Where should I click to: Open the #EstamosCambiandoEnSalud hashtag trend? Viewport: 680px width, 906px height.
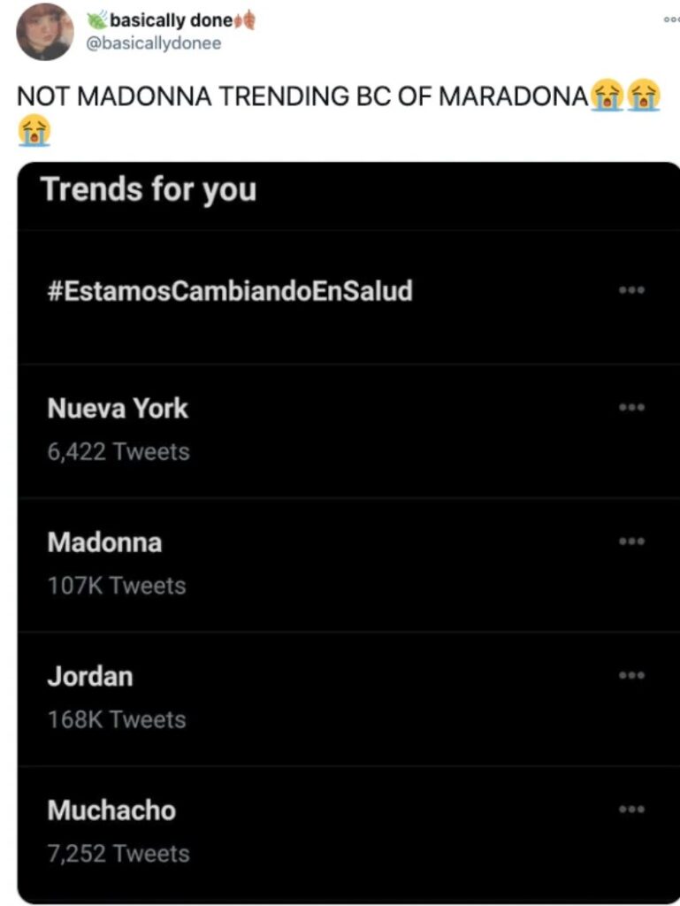pos(230,290)
